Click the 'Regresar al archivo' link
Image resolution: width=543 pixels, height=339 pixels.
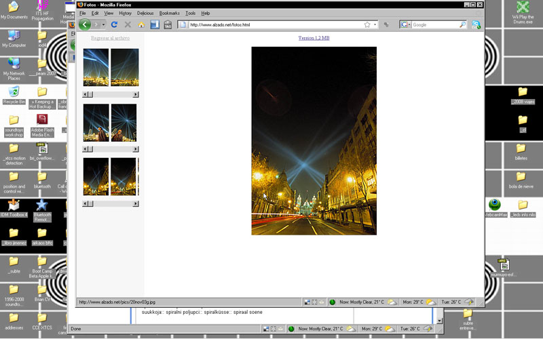point(110,39)
